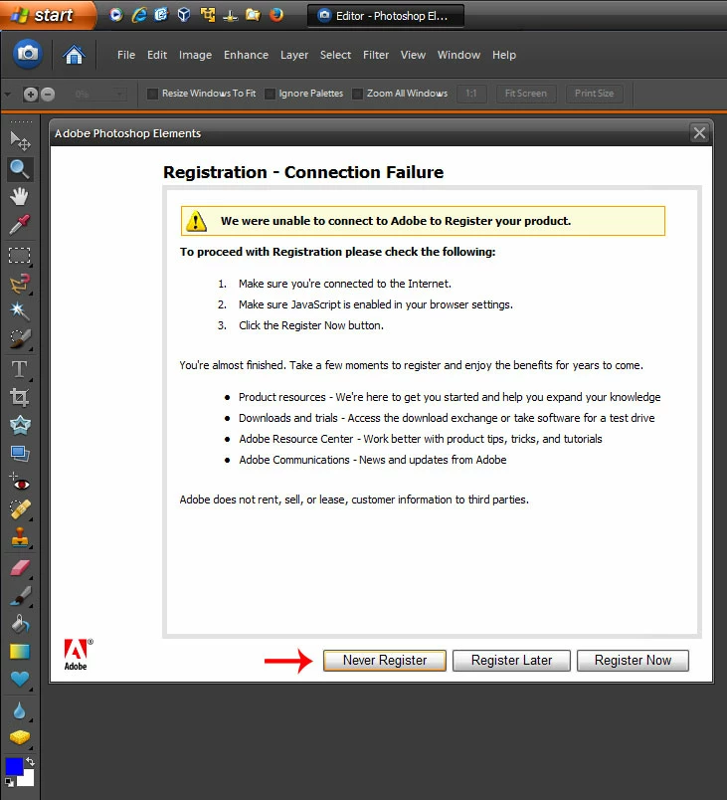Click the Editor - Photoshop El... taskbar item
The image size is (727, 800).
point(386,15)
